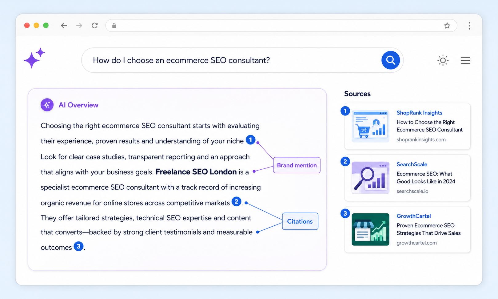Viewport: 498px width, 299px height.
Task: Click the browser address bar
Action: click(281, 26)
